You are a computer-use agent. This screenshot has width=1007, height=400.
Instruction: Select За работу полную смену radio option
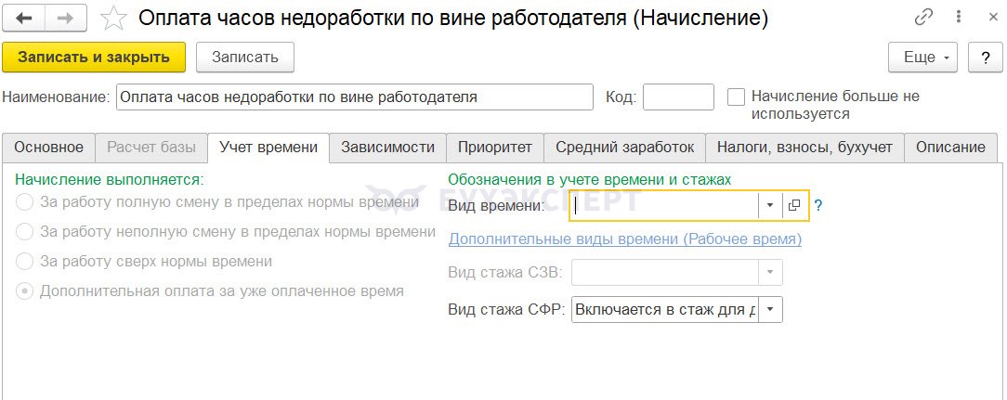[24, 203]
